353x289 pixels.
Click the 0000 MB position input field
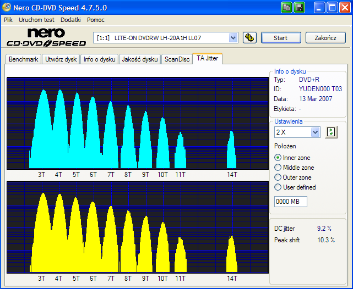coord(290,202)
